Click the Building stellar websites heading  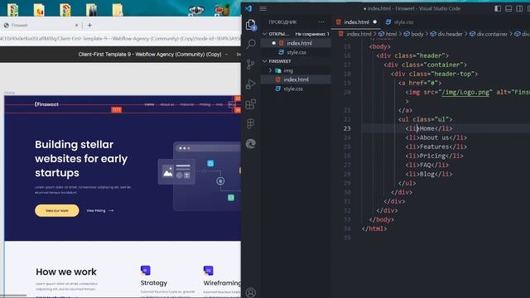click(x=81, y=158)
